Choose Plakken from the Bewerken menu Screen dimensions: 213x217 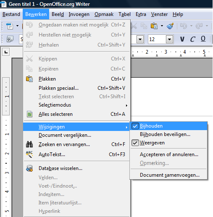coord(76,79)
